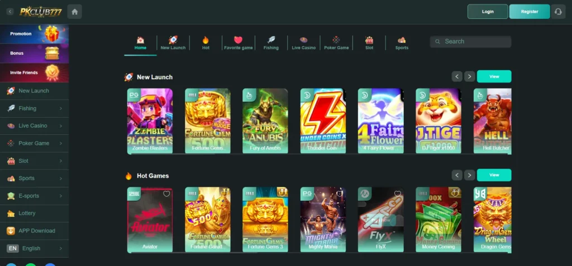Switch to the Fishing tab
572x266 pixels.
[x=271, y=43]
